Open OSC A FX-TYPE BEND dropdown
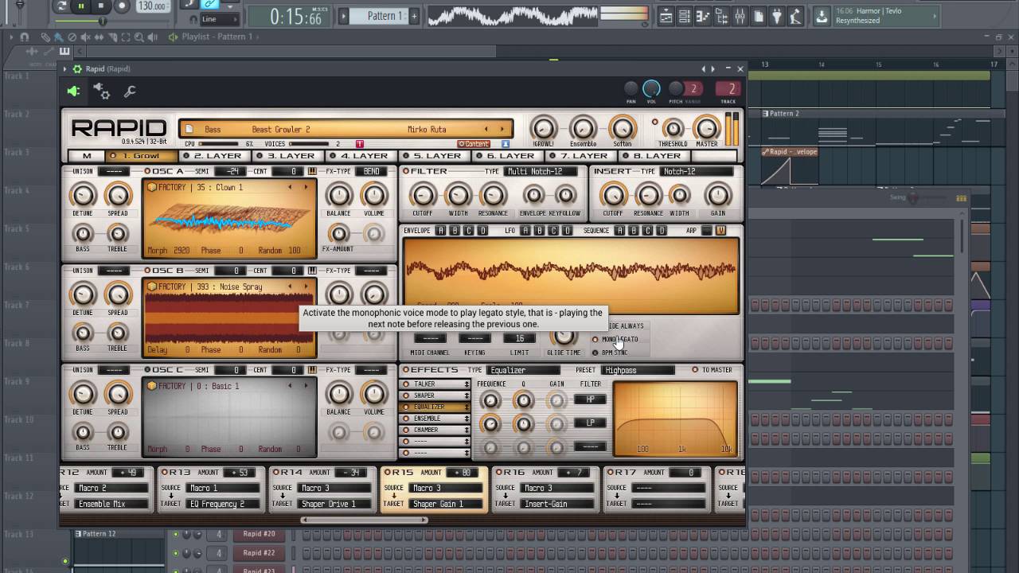 tap(371, 171)
